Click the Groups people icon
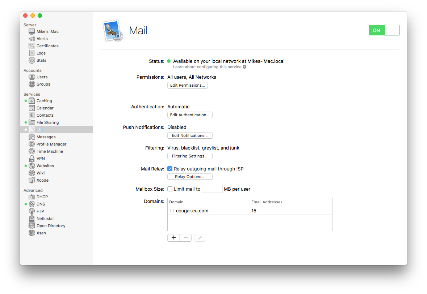The image size is (427, 294). (x=32, y=84)
